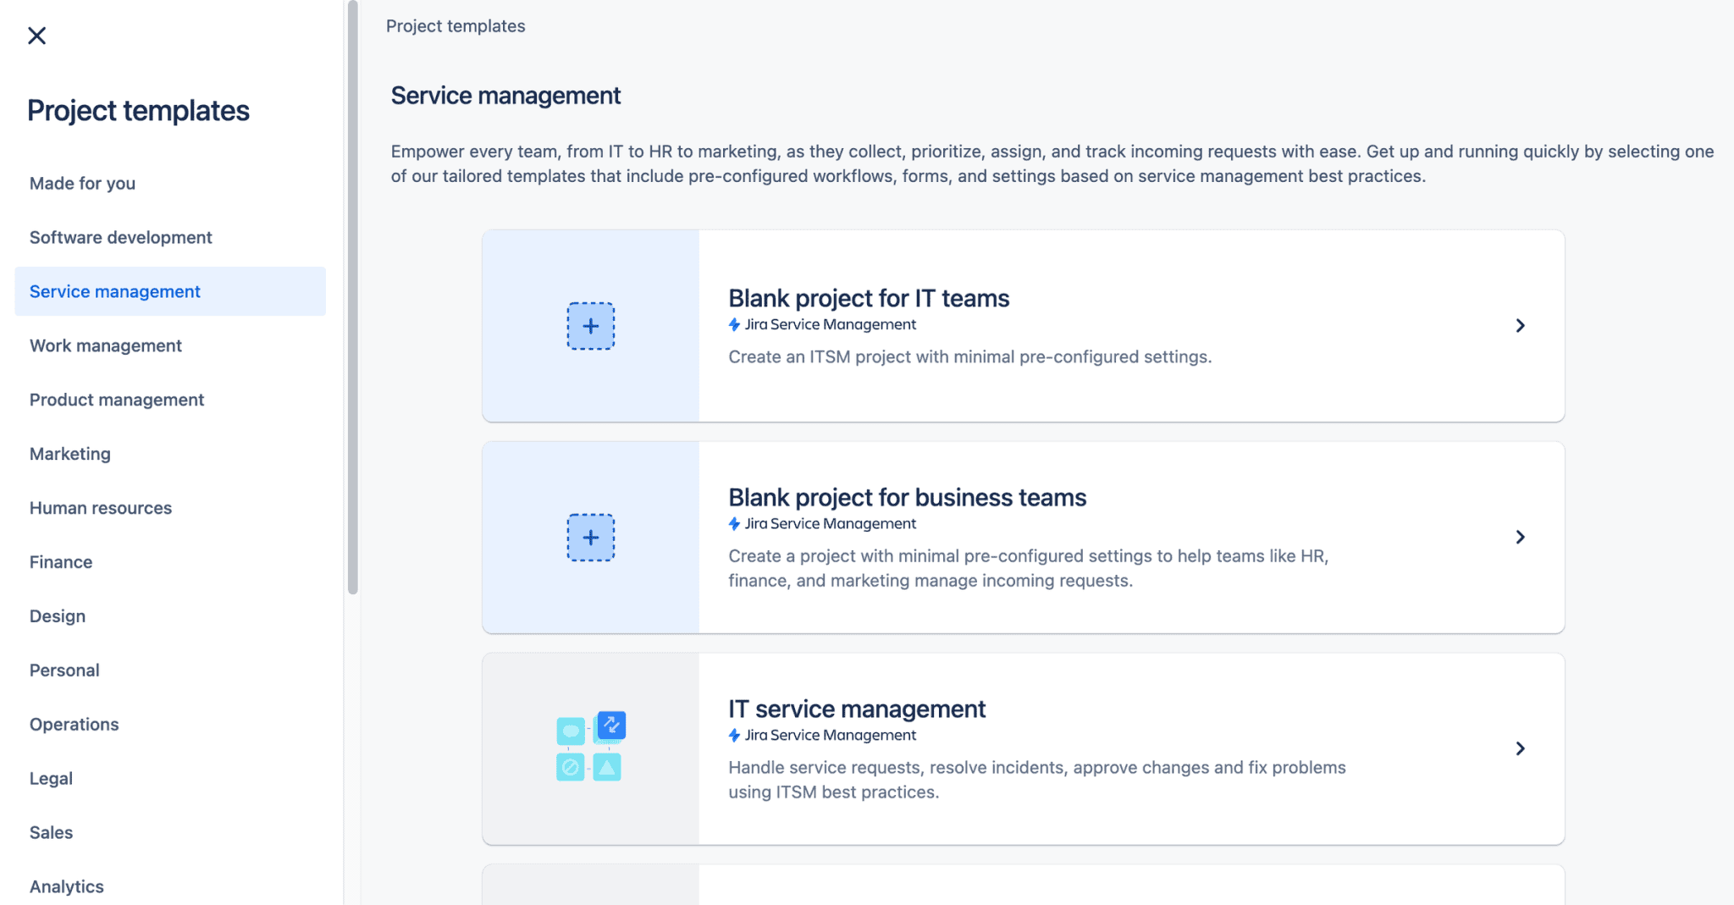Click Jira lightning icon under Blank IT teams
Screen dimensions: 1734x905
point(734,325)
